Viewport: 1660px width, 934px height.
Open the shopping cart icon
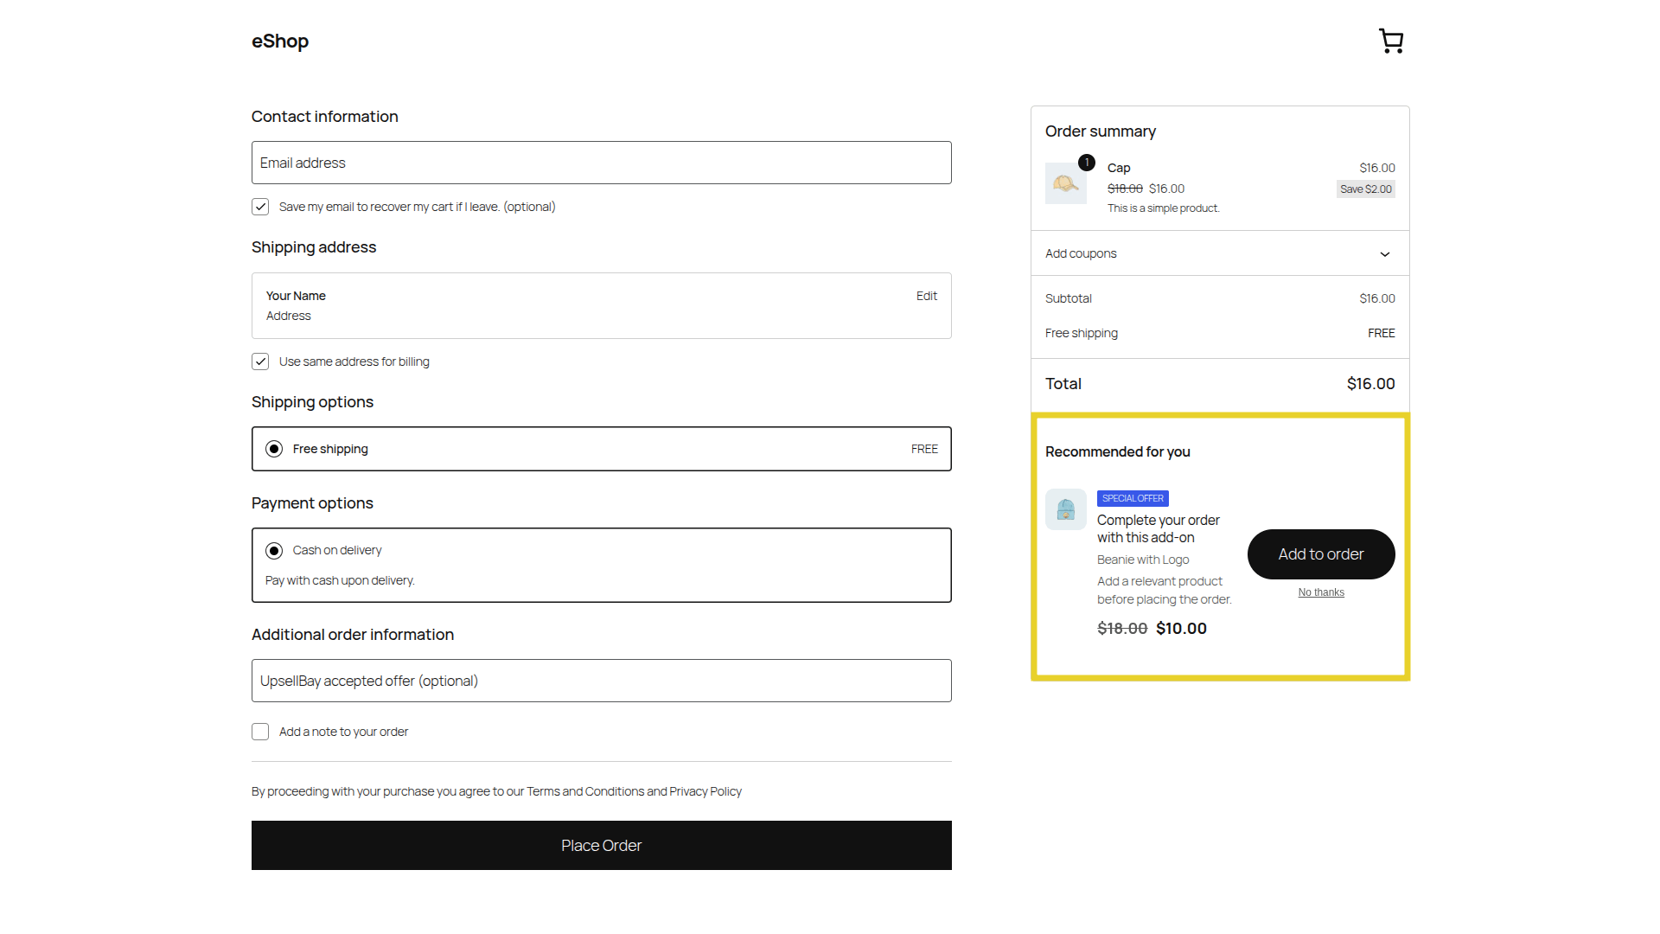coord(1391,41)
